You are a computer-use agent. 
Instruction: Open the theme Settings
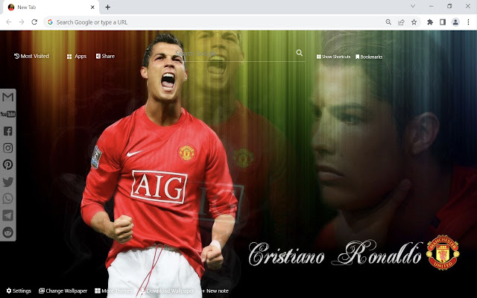tap(19, 291)
